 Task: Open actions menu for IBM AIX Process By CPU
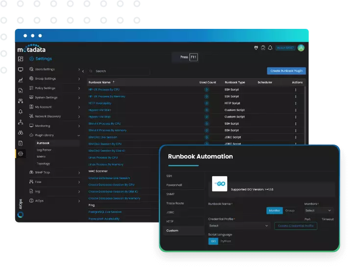[x=295, y=124]
